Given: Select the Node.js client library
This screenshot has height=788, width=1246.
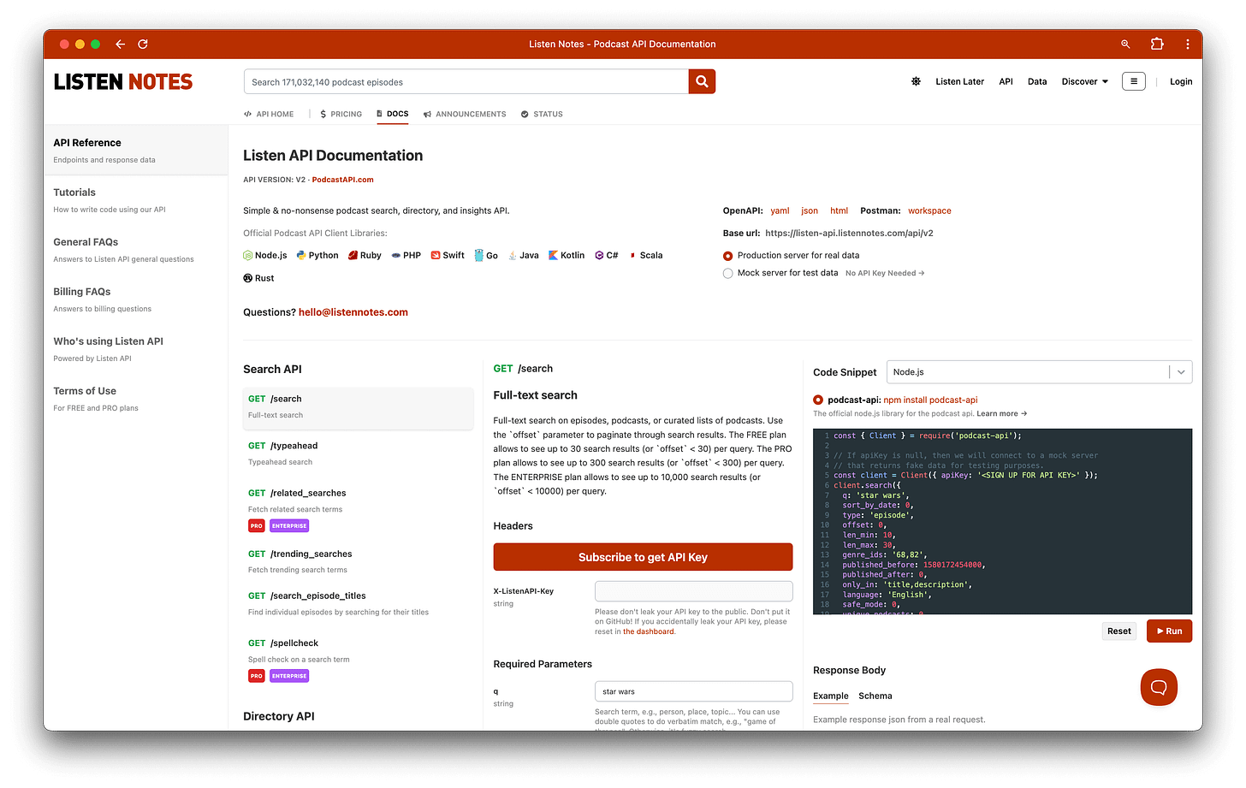Looking at the screenshot, I should pos(265,255).
